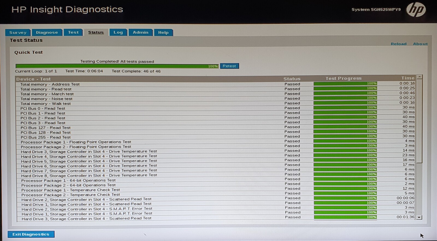Select 'Total memory - Noise test' row

[215, 99]
